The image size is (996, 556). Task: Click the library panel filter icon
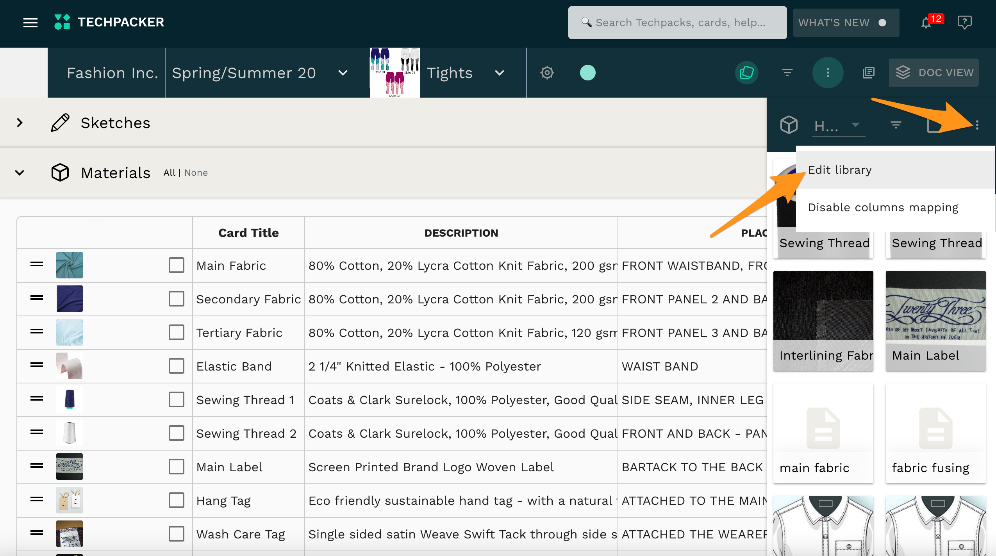point(896,125)
